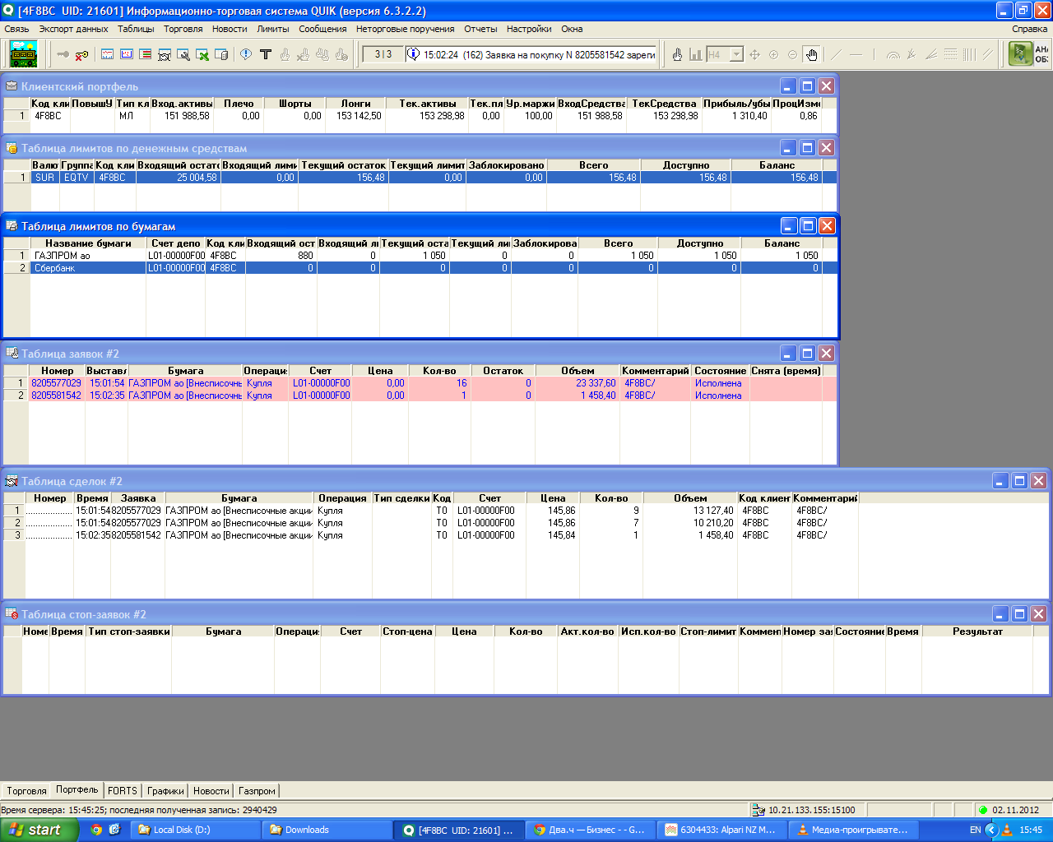Open the Alpari NZ taskbar window

[721, 830]
